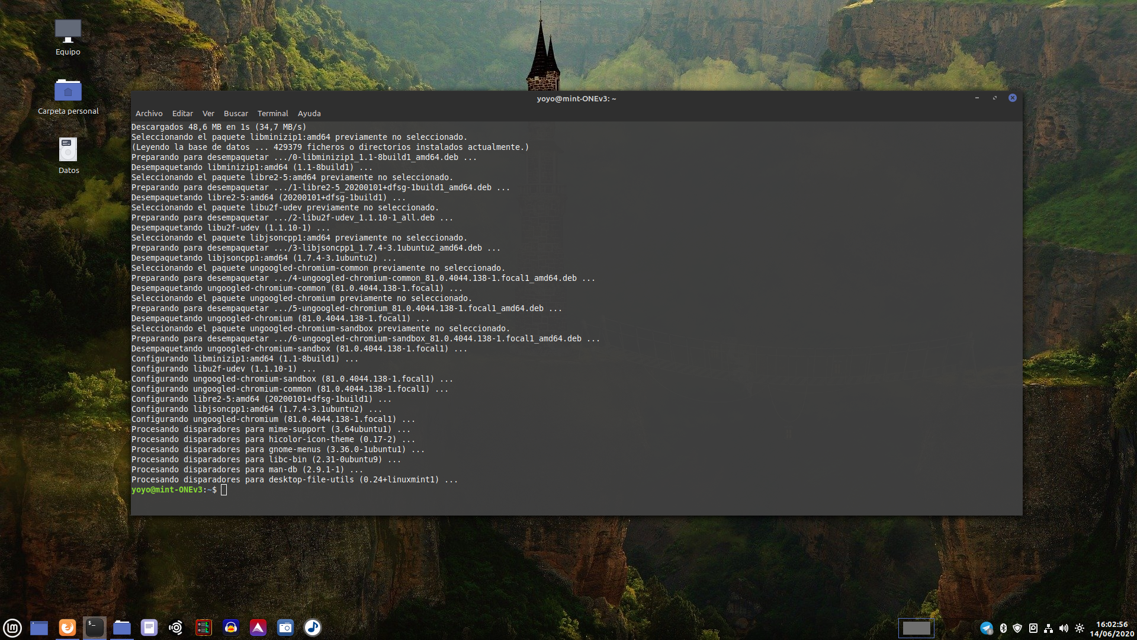Open the Archivo menu in terminal
Viewport: 1137px width, 640px height.
(x=149, y=113)
